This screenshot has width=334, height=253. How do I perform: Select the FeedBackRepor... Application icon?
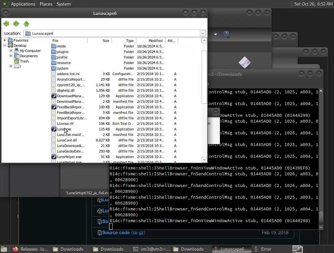[x=54, y=107]
